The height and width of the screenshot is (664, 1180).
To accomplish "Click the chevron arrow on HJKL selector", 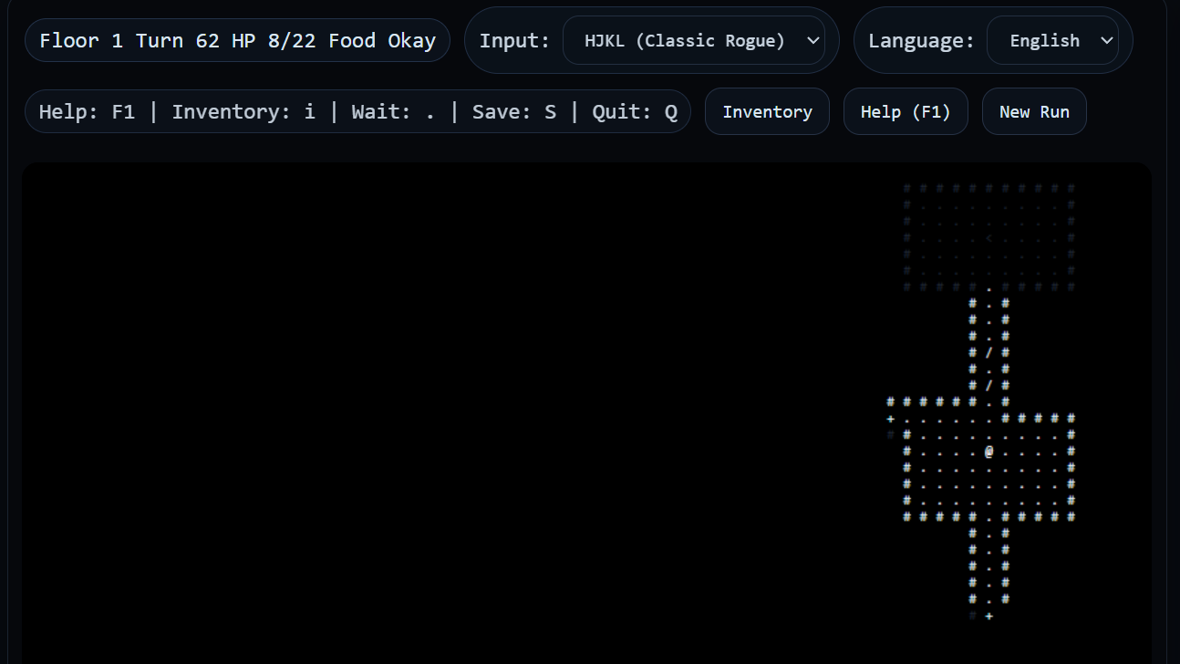I will pos(813,41).
